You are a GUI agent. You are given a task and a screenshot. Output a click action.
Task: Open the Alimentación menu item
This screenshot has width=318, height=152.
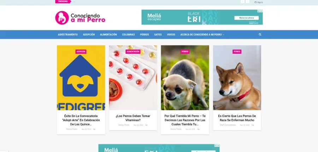click(108, 35)
